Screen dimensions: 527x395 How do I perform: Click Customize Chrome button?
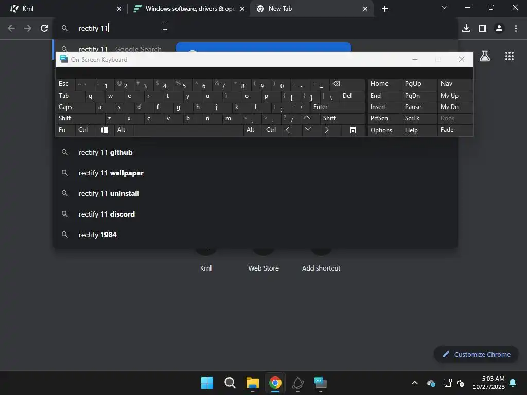pyautogui.click(x=476, y=354)
